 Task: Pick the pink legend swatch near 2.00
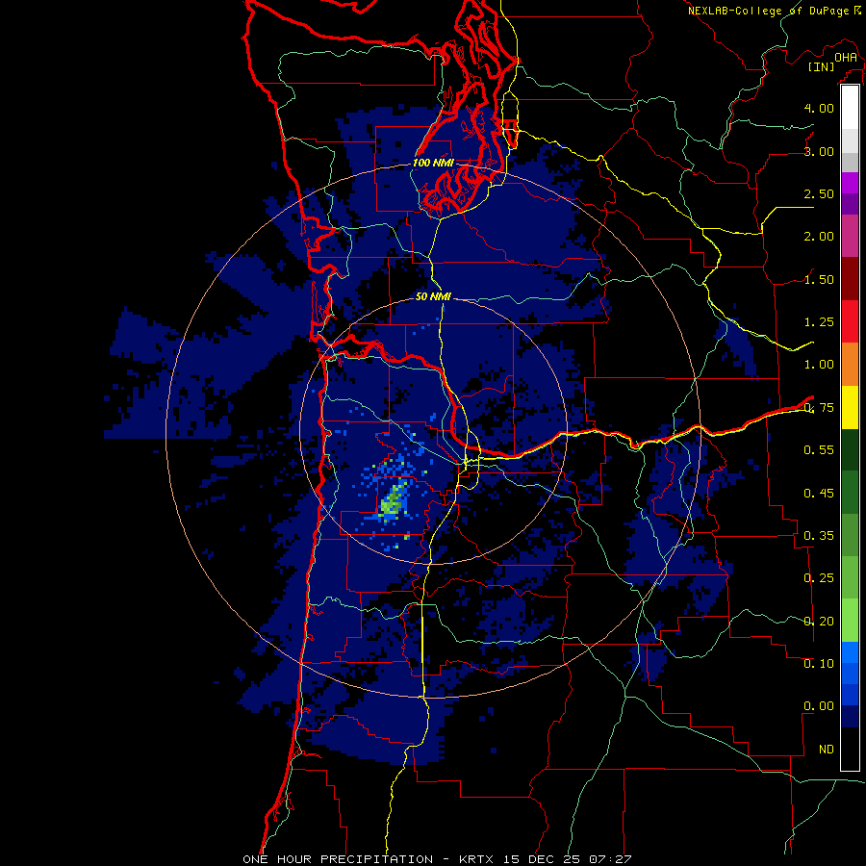(850, 236)
